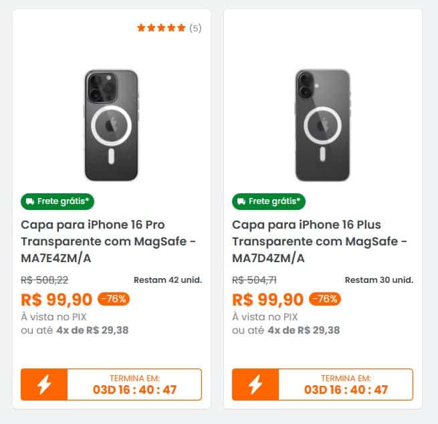The image size is (438, 424).
Task: Click the 'Termina em' countdown on iPhone 16 Pro card
Action: point(134,385)
